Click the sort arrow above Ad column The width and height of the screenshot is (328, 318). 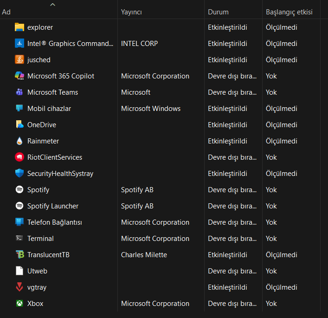pyautogui.click(x=53, y=5)
